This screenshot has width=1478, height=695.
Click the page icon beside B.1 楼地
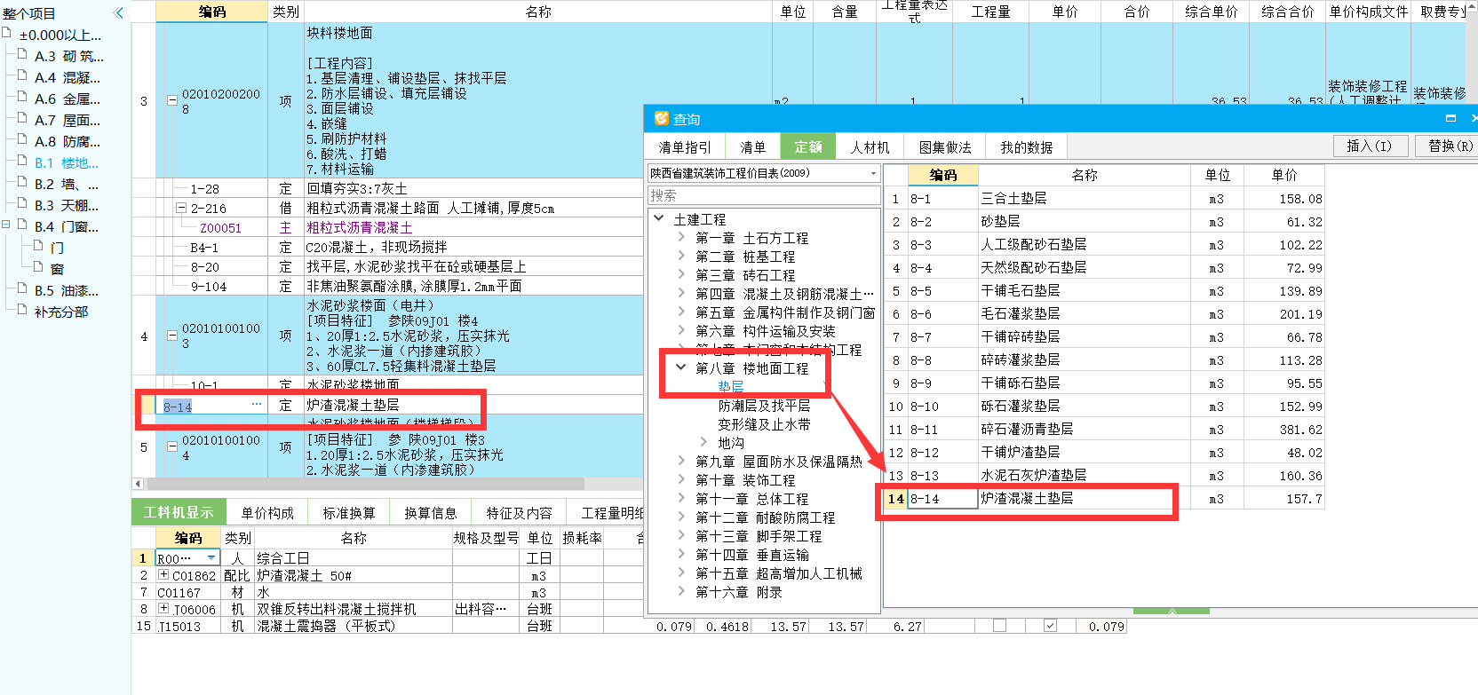point(22,161)
